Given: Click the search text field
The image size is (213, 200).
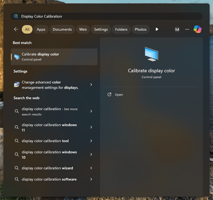Looking at the screenshot, I should (x=106, y=16).
